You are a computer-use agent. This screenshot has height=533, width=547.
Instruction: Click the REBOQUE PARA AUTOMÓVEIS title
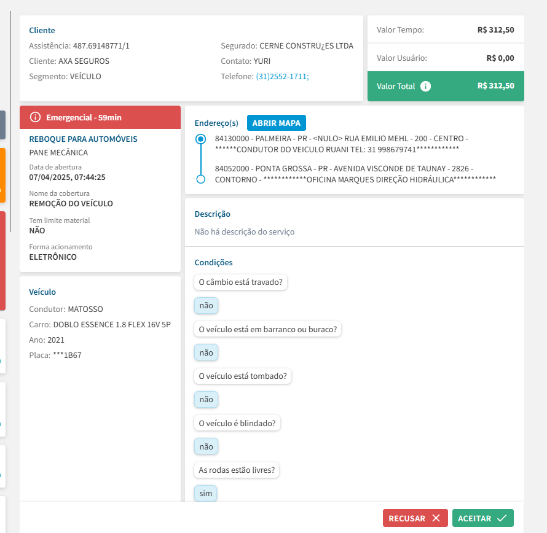(x=83, y=139)
